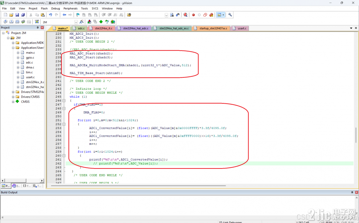359x223 pixels.
Task: Switch to the stm32f4xx_it.c editor tab
Action: point(101,28)
